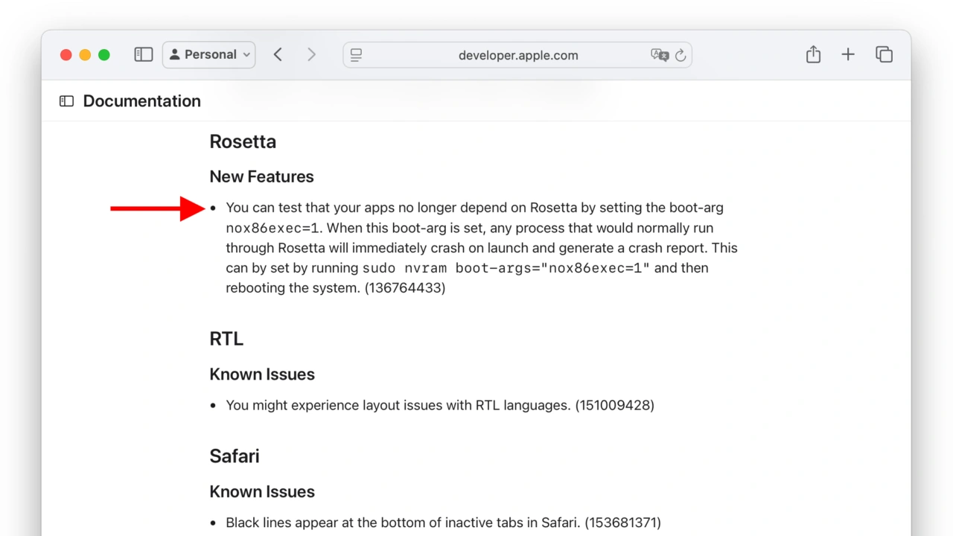Open the Personal profile dropdown
Screen dimensions: 953x536
coord(209,54)
